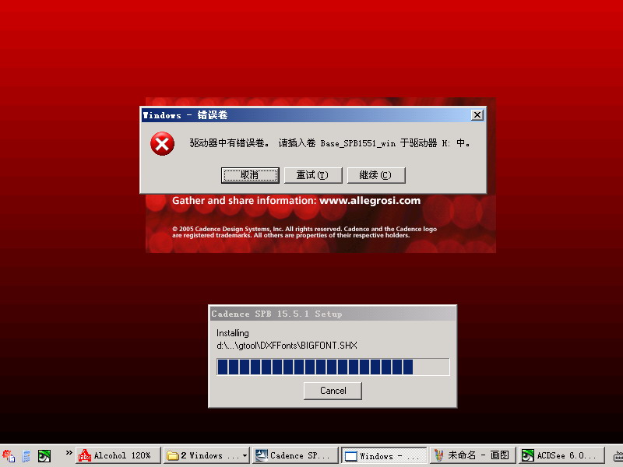
Task: Click the 重试(T) retry button
Action: tap(313, 175)
